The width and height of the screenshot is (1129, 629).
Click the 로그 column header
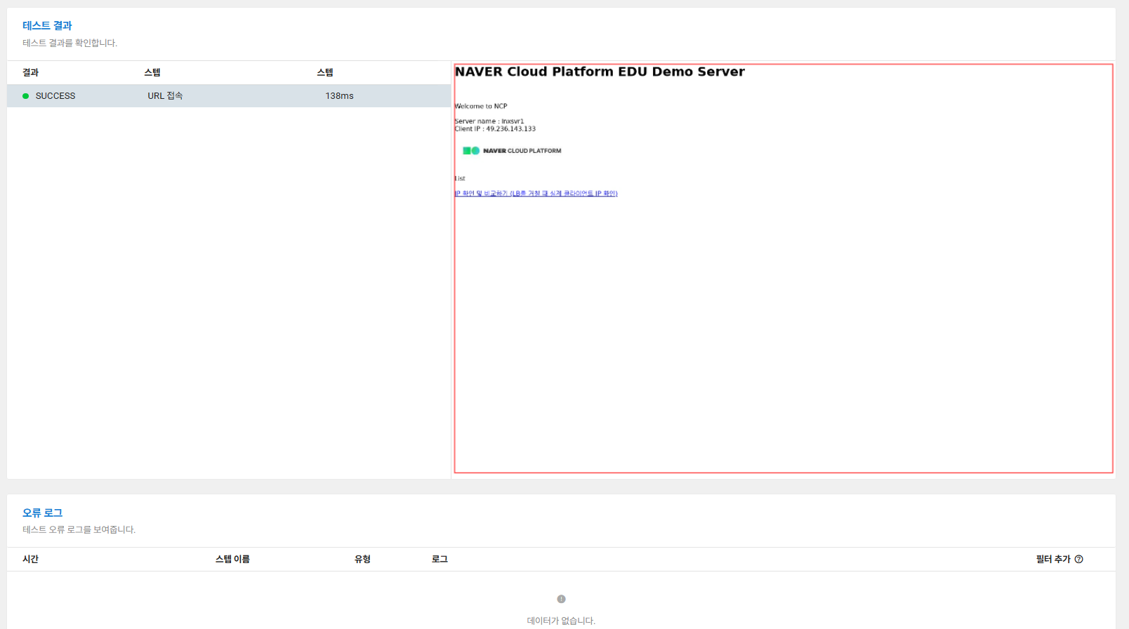(440, 559)
